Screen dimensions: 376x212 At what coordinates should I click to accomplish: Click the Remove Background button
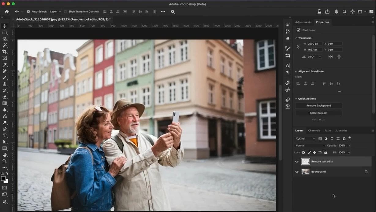(x=318, y=105)
